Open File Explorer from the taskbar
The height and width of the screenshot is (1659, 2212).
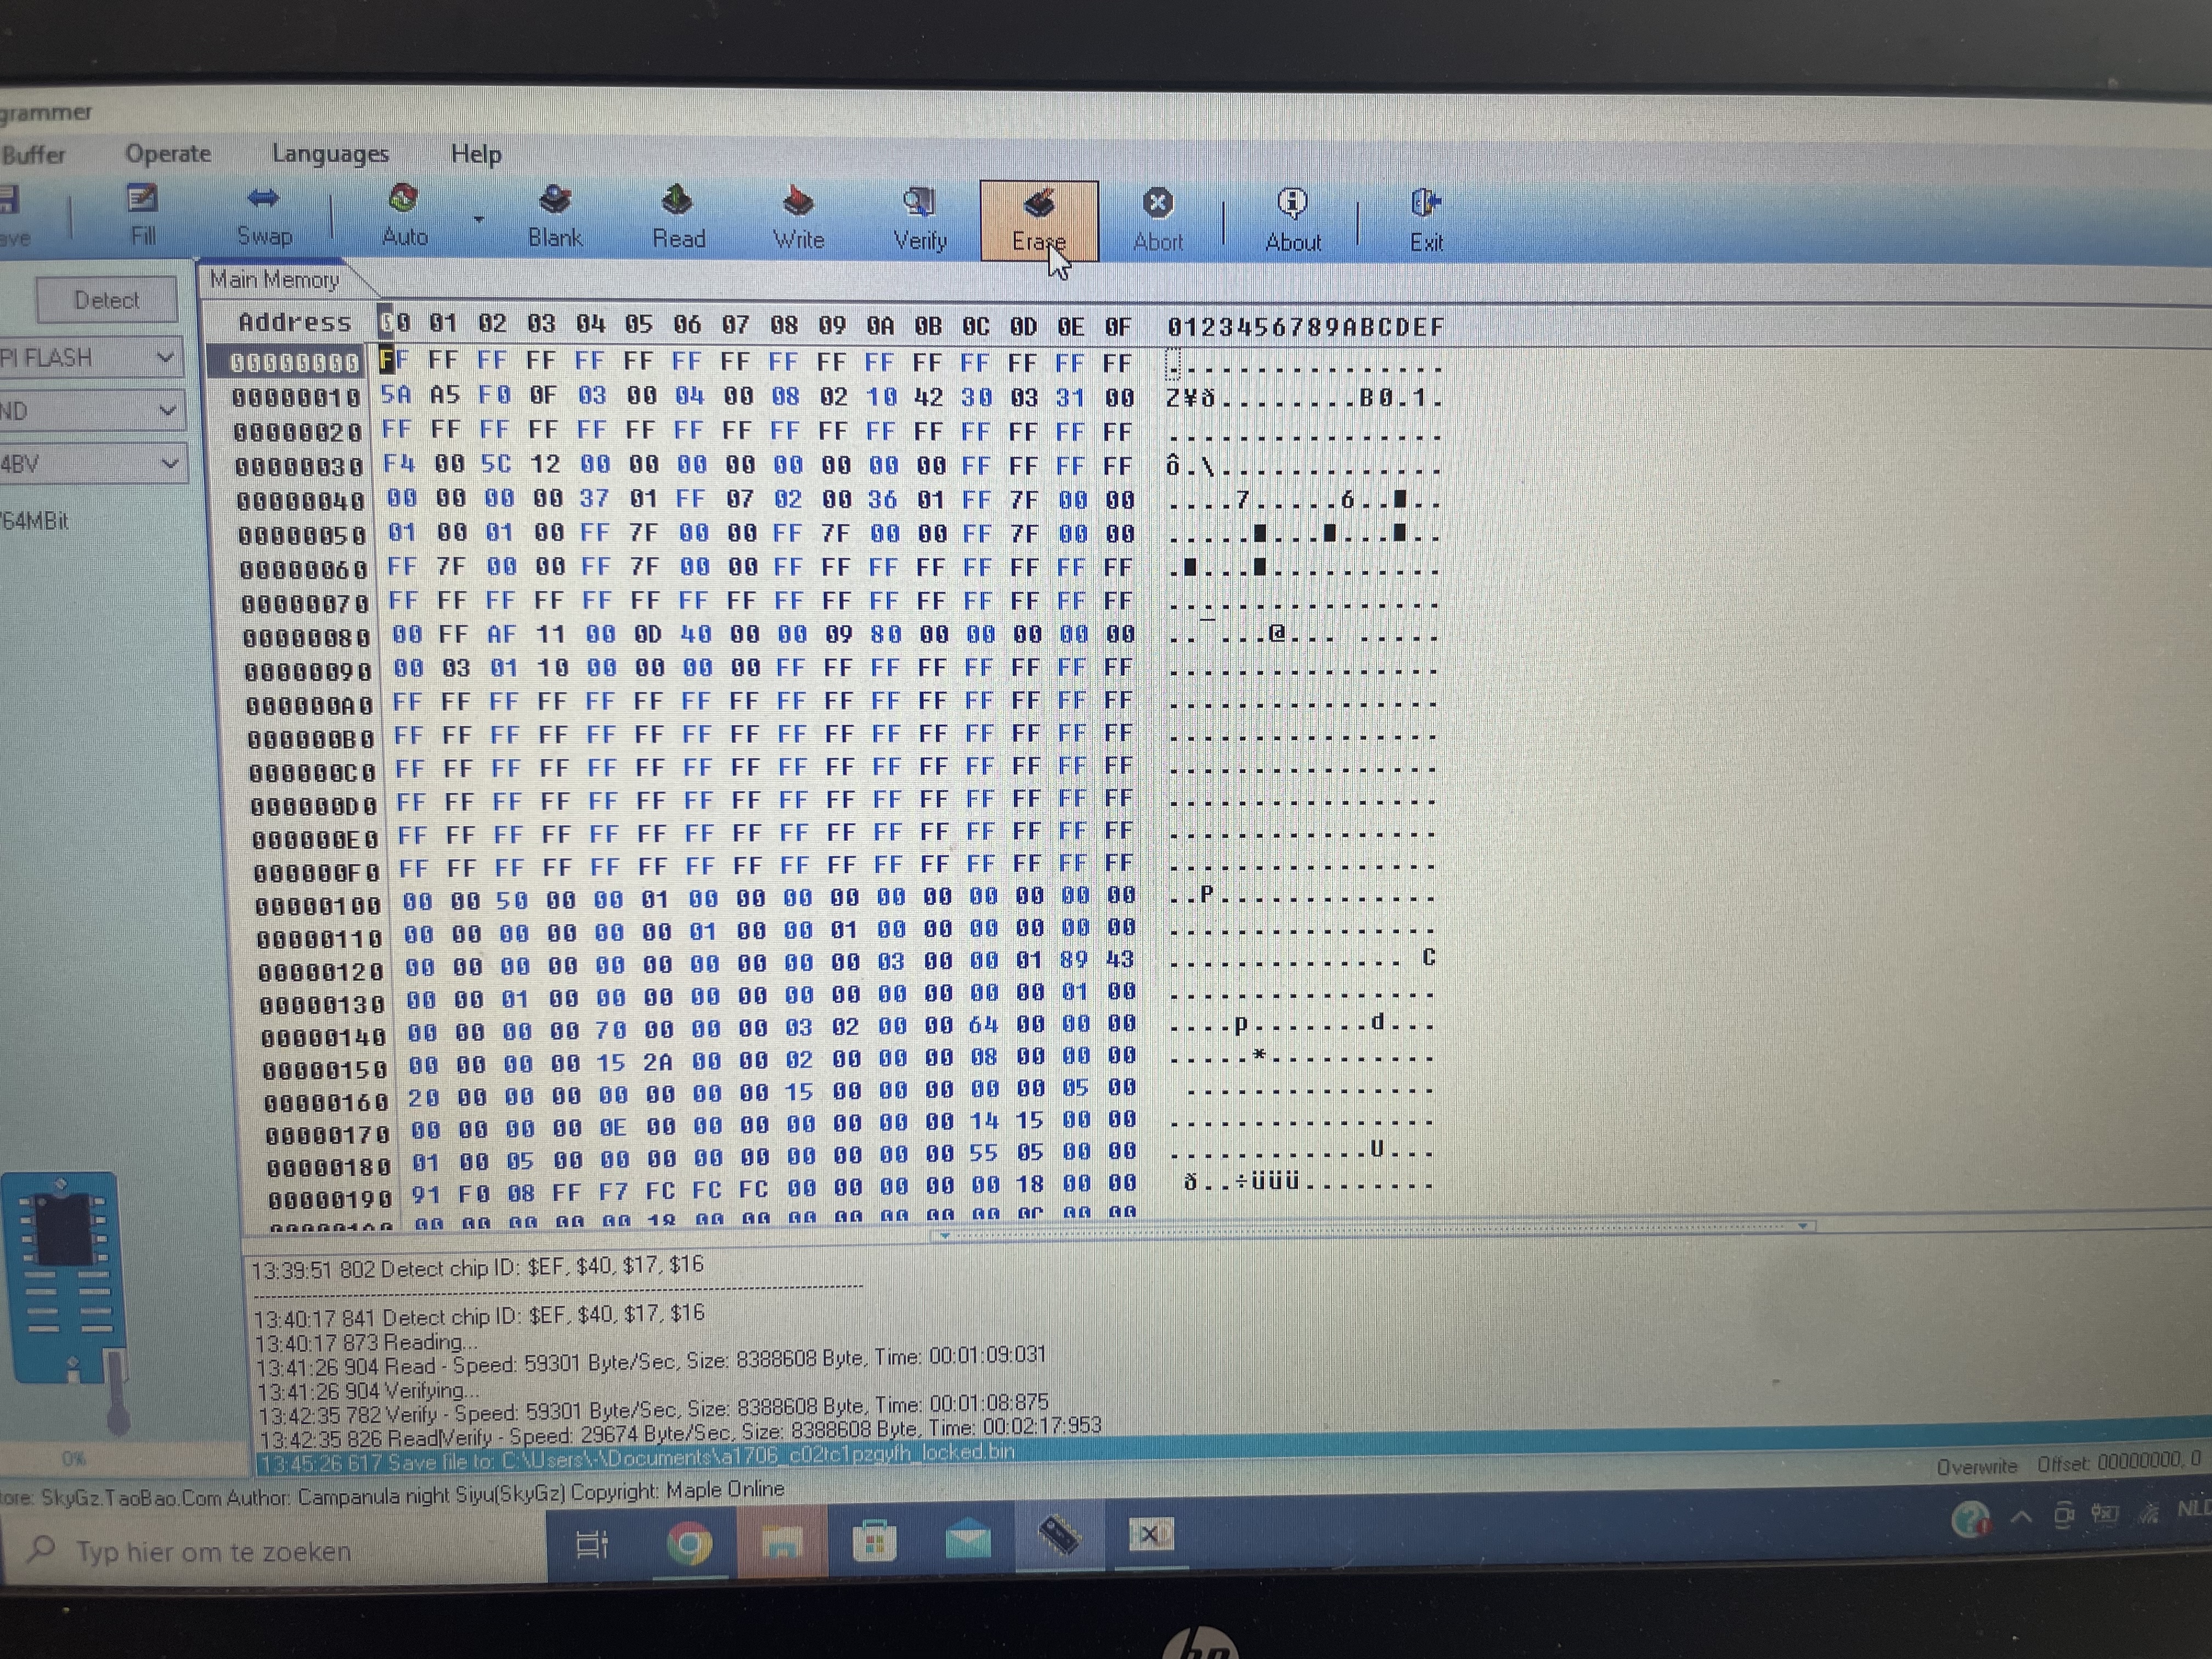[782, 1544]
